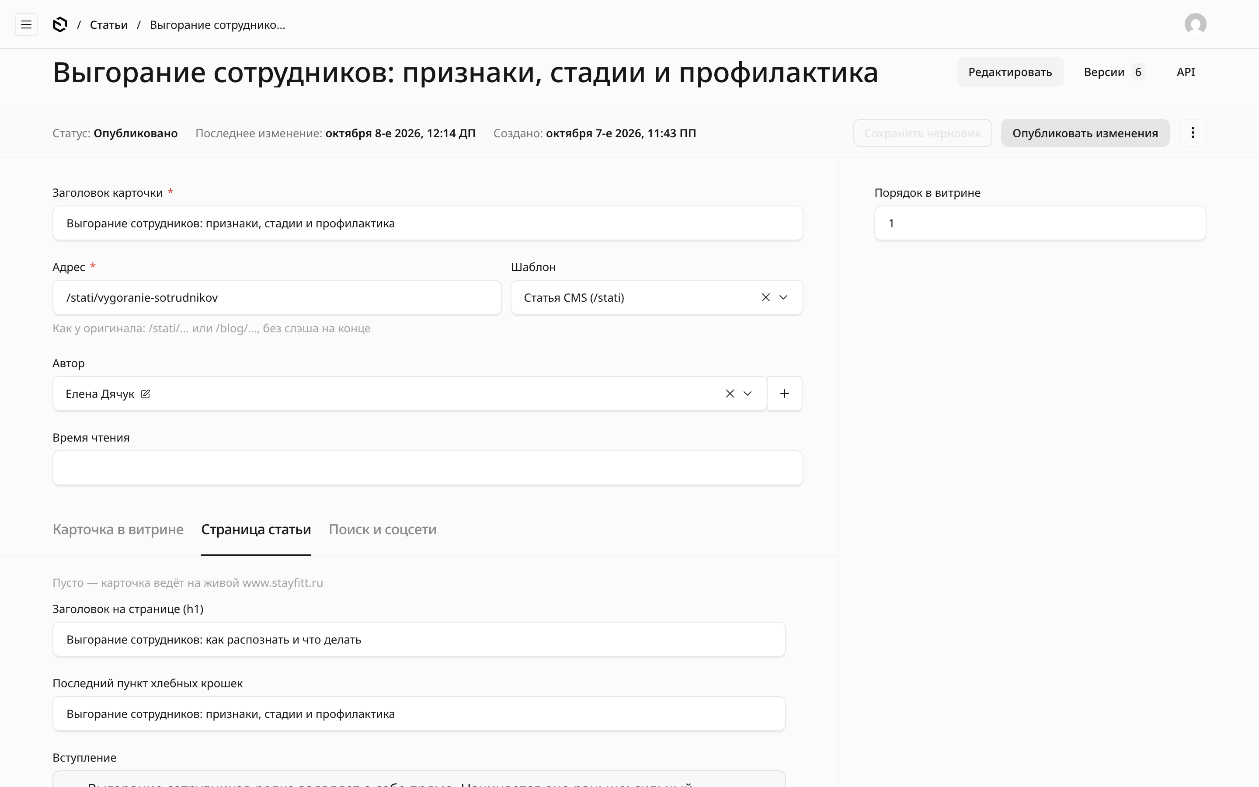Click the page title heading
Screen dimensions: 1259x787
[465, 72]
